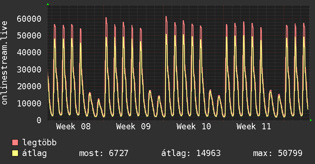Screen dimensions: 315x164
Task: Click the Week 08 axis label
Action: coord(73,127)
